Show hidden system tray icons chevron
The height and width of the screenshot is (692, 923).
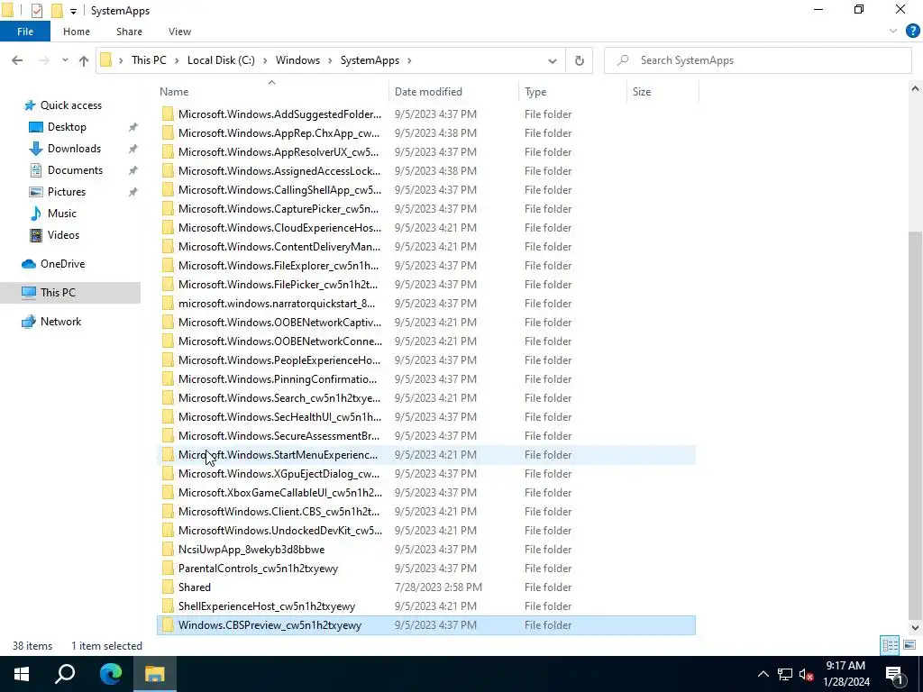(x=763, y=674)
